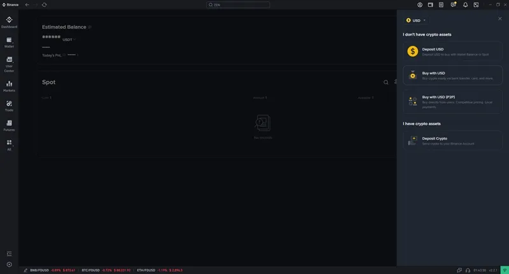Image resolution: width=509 pixels, height=274 pixels.
Task: Toggle the Estimated Balance visibility eye
Action: click(90, 27)
